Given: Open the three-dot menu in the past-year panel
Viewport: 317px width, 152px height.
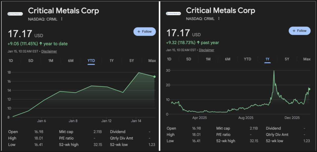Looking at the screenshot, I should (219, 19).
